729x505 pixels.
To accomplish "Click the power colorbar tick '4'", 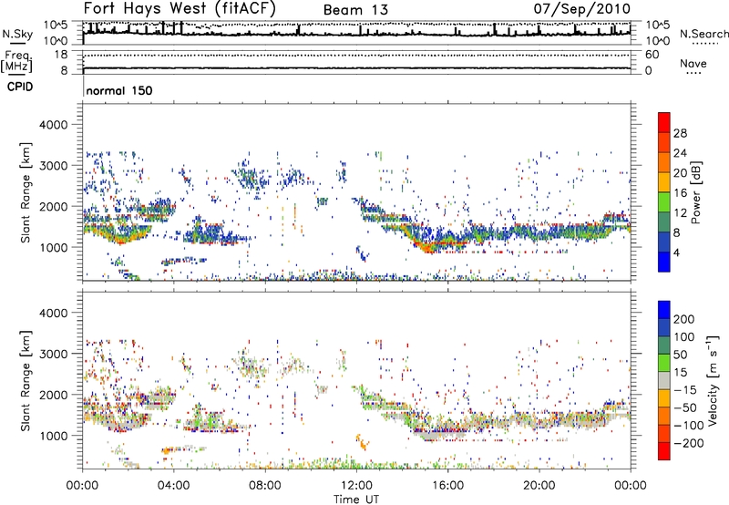I will pos(676,252).
